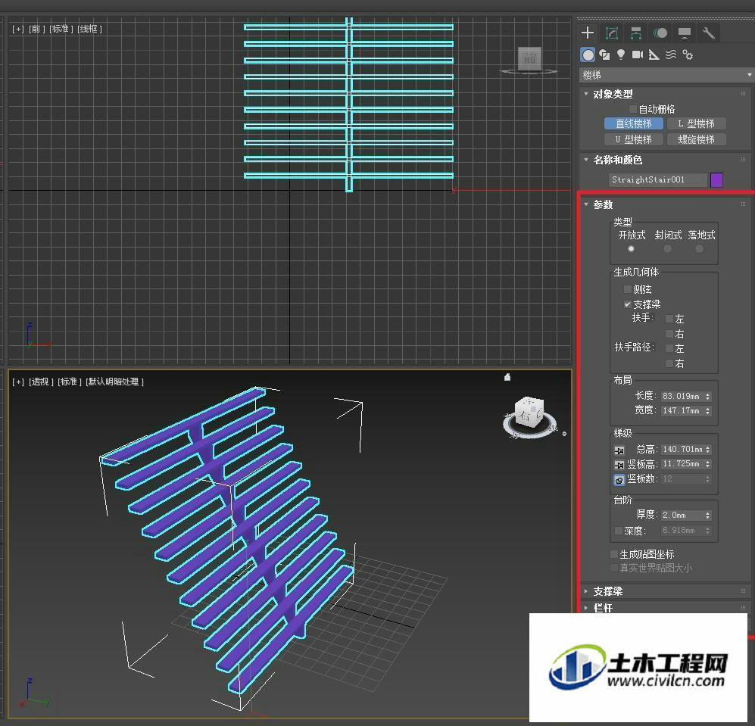
Task: Click the 总高 value field
Action: pos(682,449)
